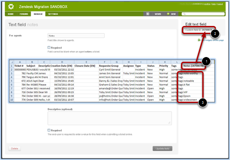Click 'Creation Date [EN]' header cell

62,66
